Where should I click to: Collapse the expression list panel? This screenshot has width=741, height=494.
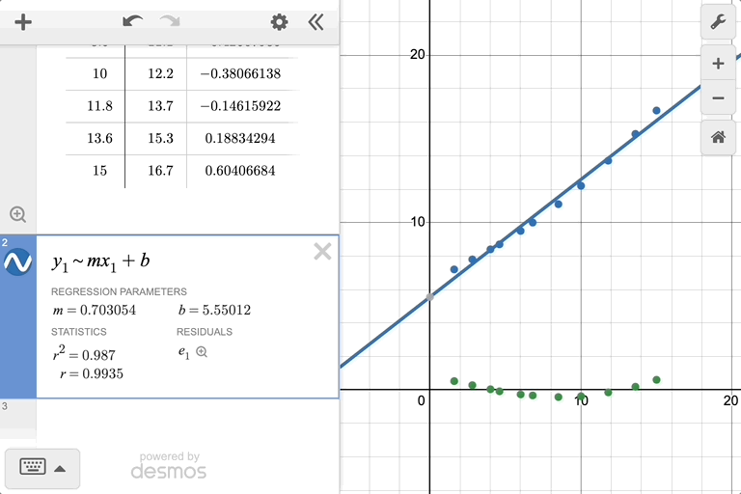[x=316, y=22]
